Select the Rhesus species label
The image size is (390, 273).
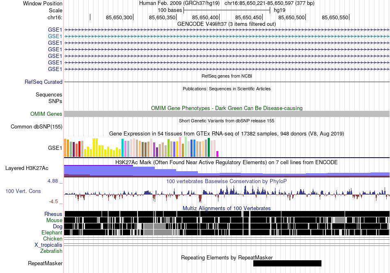[x=53, y=214]
